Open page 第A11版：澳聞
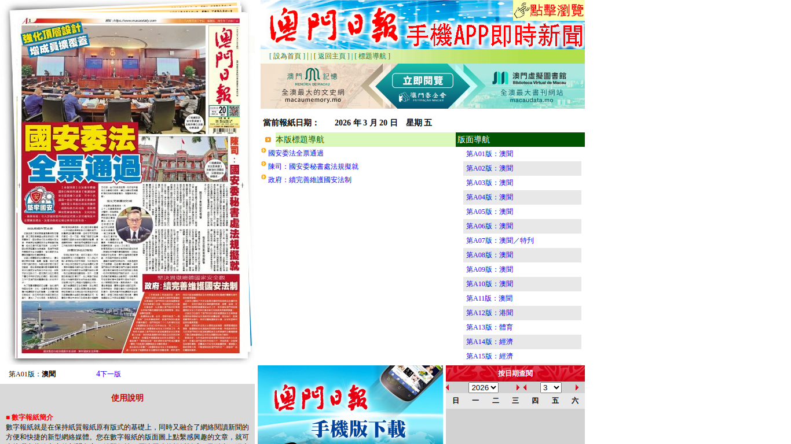 point(489,298)
